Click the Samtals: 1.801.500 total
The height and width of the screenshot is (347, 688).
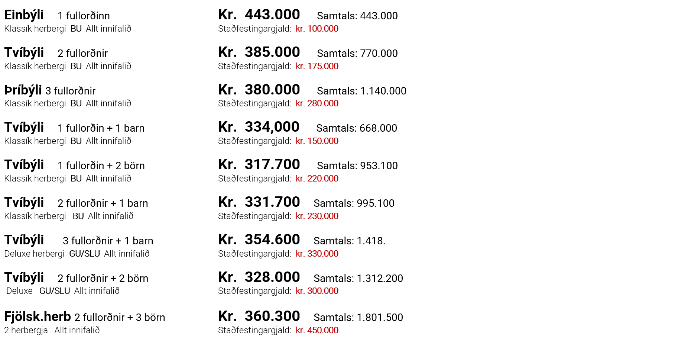coord(358,318)
